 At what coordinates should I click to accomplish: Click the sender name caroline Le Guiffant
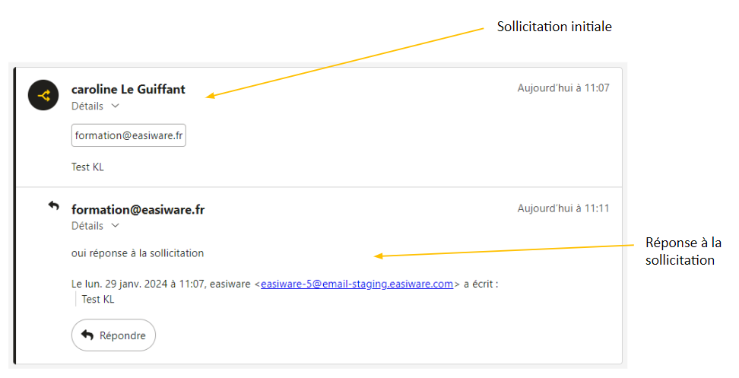tap(128, 90)
